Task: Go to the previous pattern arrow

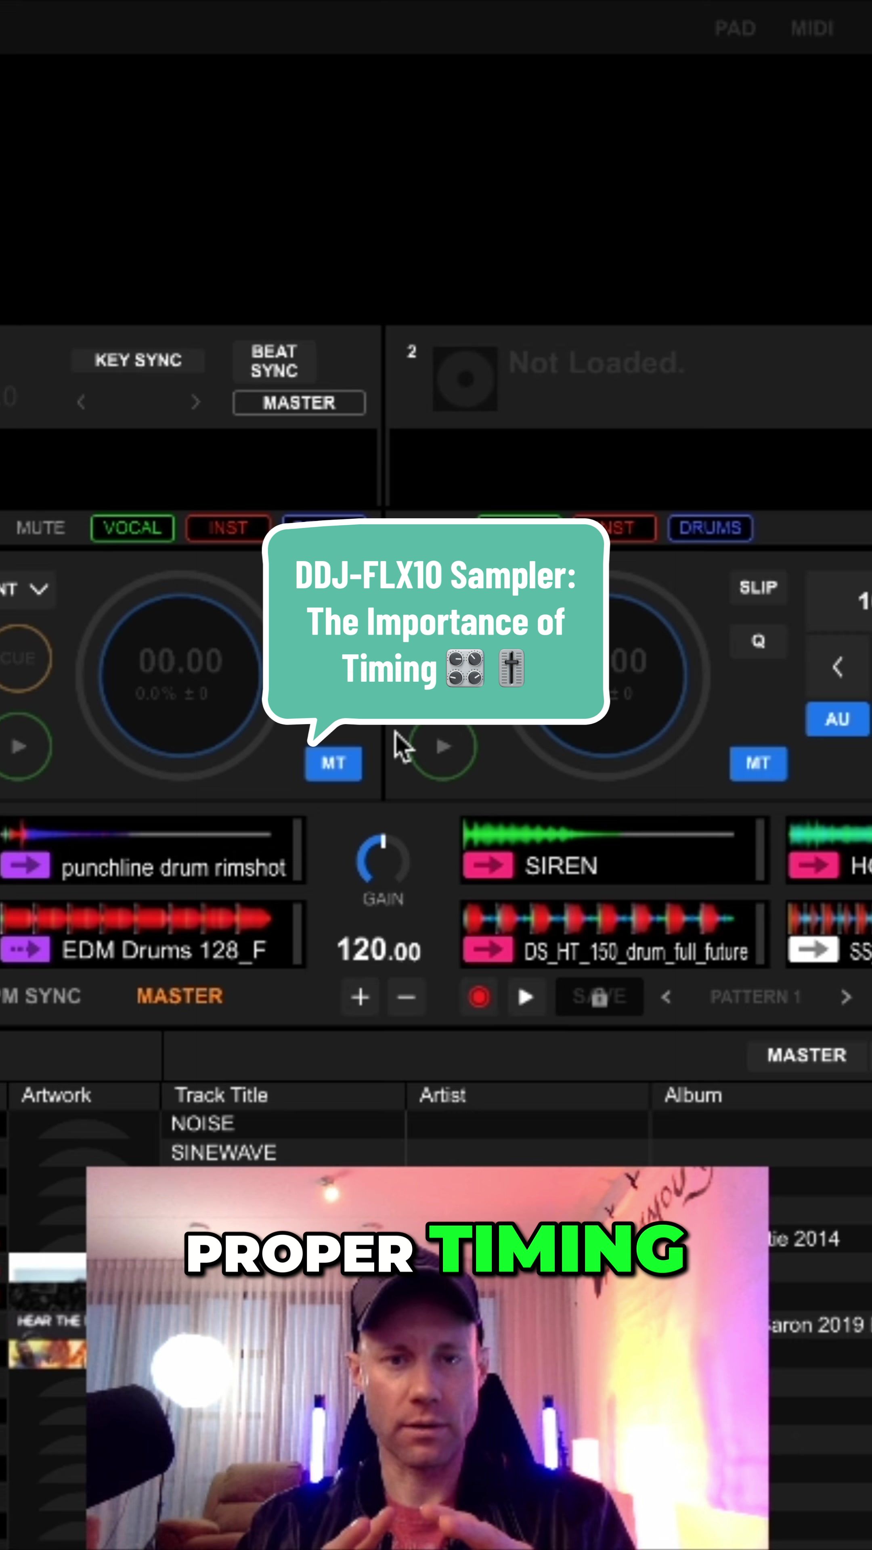Action: [666, 997]
